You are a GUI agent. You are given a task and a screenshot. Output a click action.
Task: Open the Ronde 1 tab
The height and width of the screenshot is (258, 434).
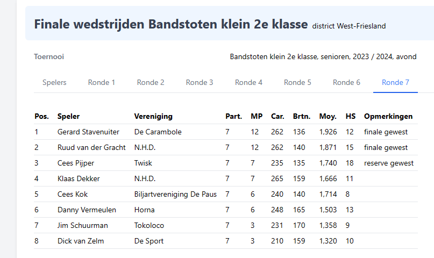pos(102,82)
